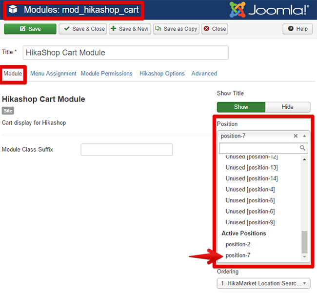The width and height of the screenshot is (317, 295).
Task: Open the Menu Assignment tab
Action: [x=53, y=74]
